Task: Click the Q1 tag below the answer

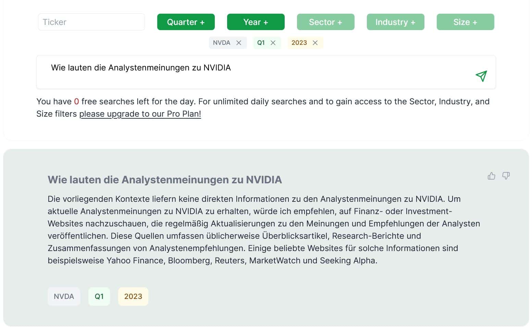Action: pyautogui.click(x=99, y=297)
